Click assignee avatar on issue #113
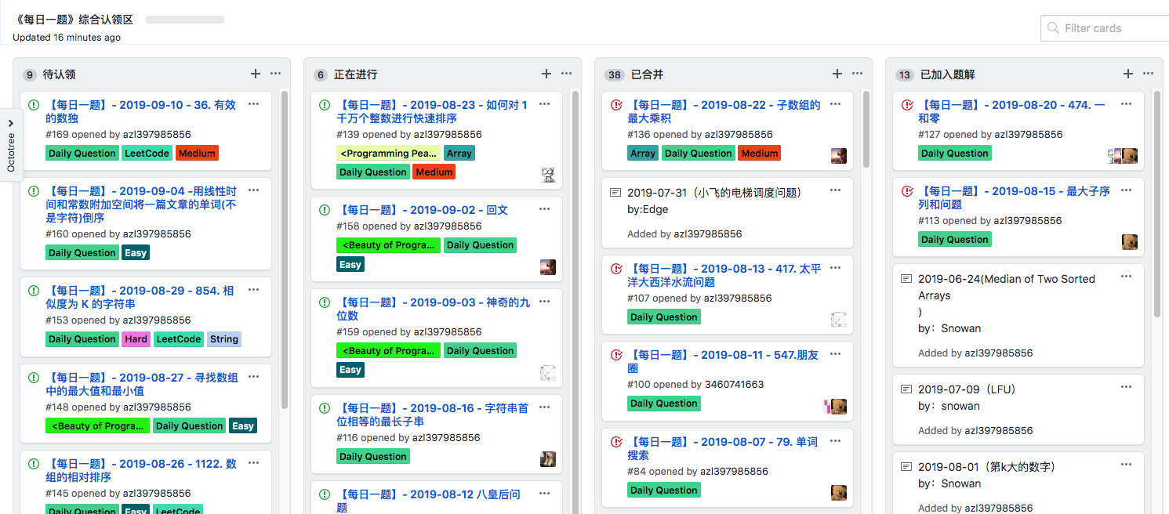1169x514 pixels. (x=1130, y=241)
